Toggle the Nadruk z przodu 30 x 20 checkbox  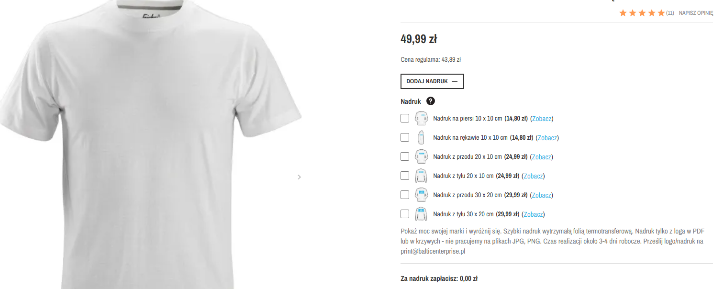(405, 195)
